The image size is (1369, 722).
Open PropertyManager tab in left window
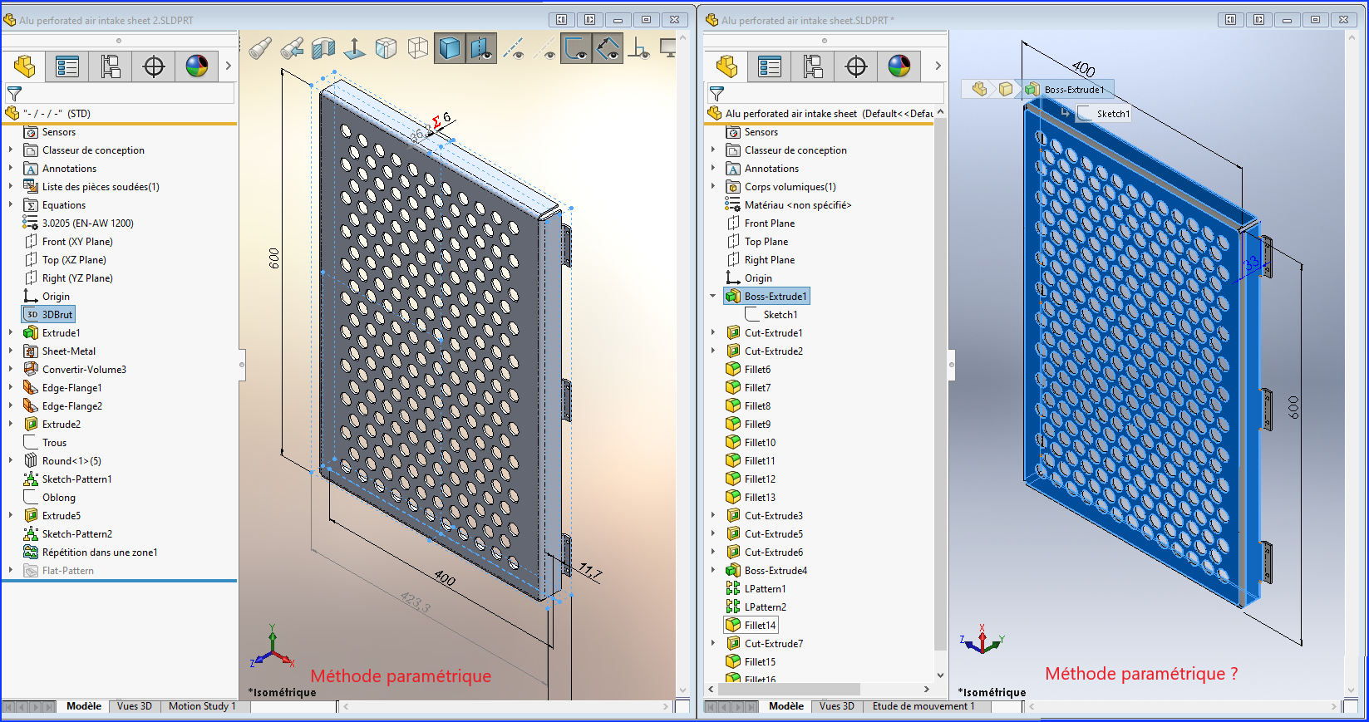click(x=67, y=66)
